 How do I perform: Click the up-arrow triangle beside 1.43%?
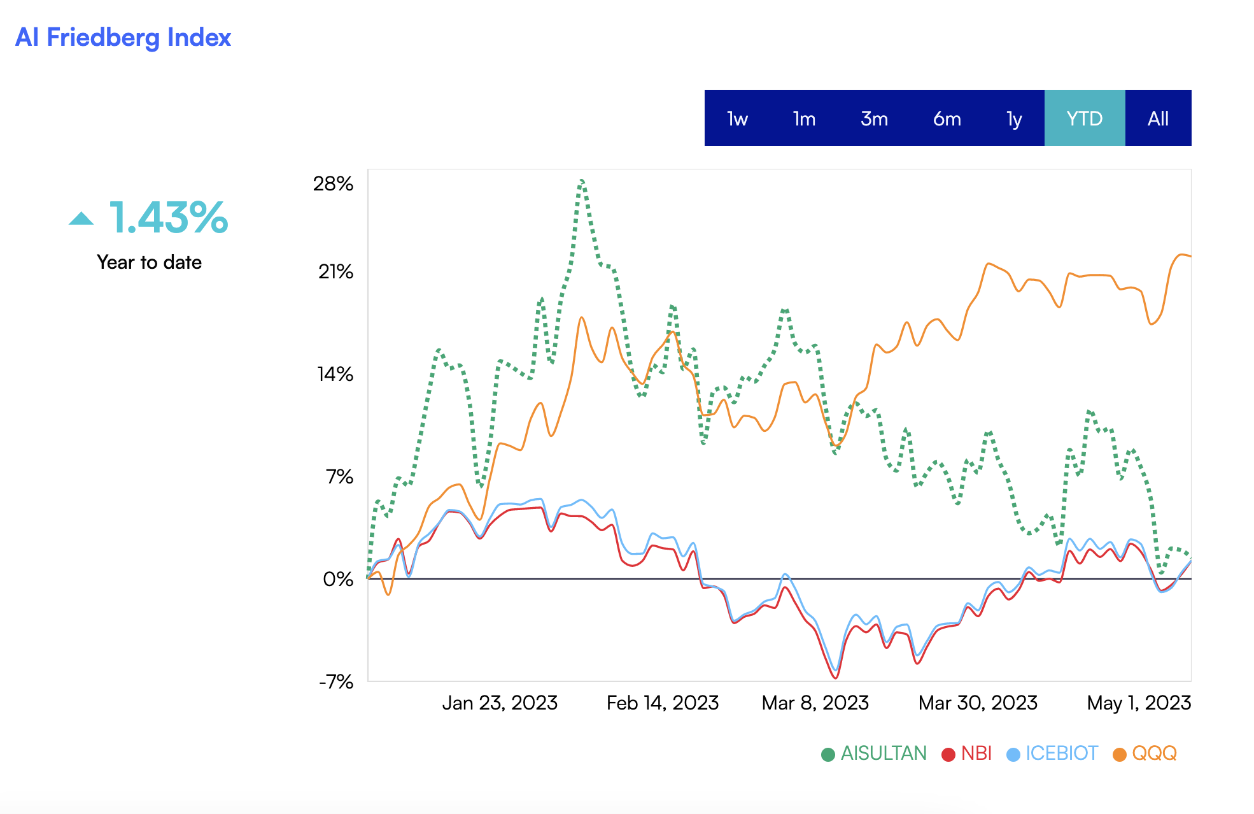click(81, 218)
